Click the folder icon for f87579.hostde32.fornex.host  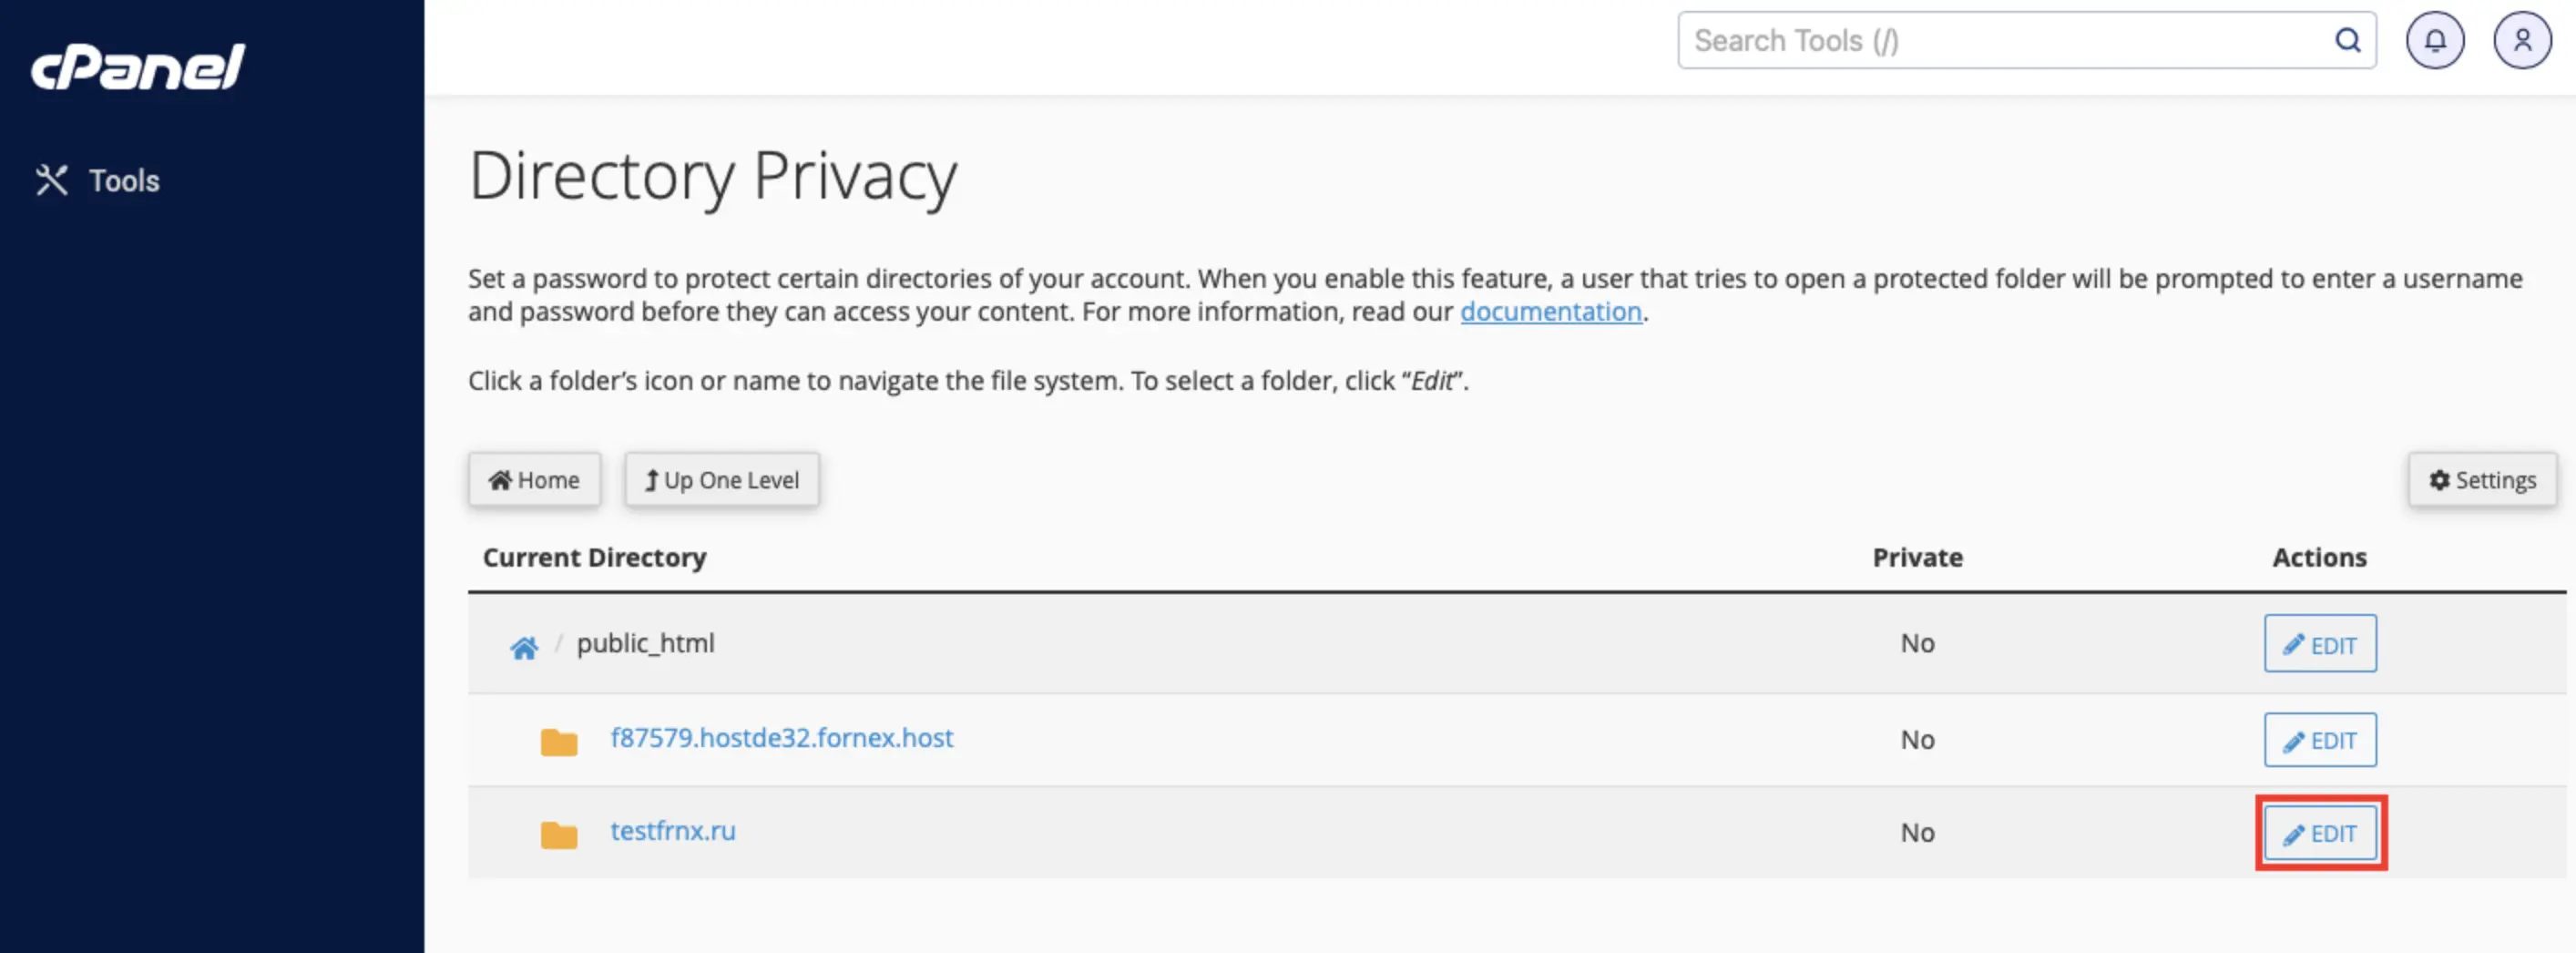coord(559,741)
